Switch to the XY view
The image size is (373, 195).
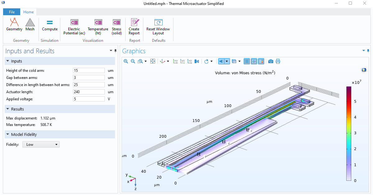click(176, 61)
